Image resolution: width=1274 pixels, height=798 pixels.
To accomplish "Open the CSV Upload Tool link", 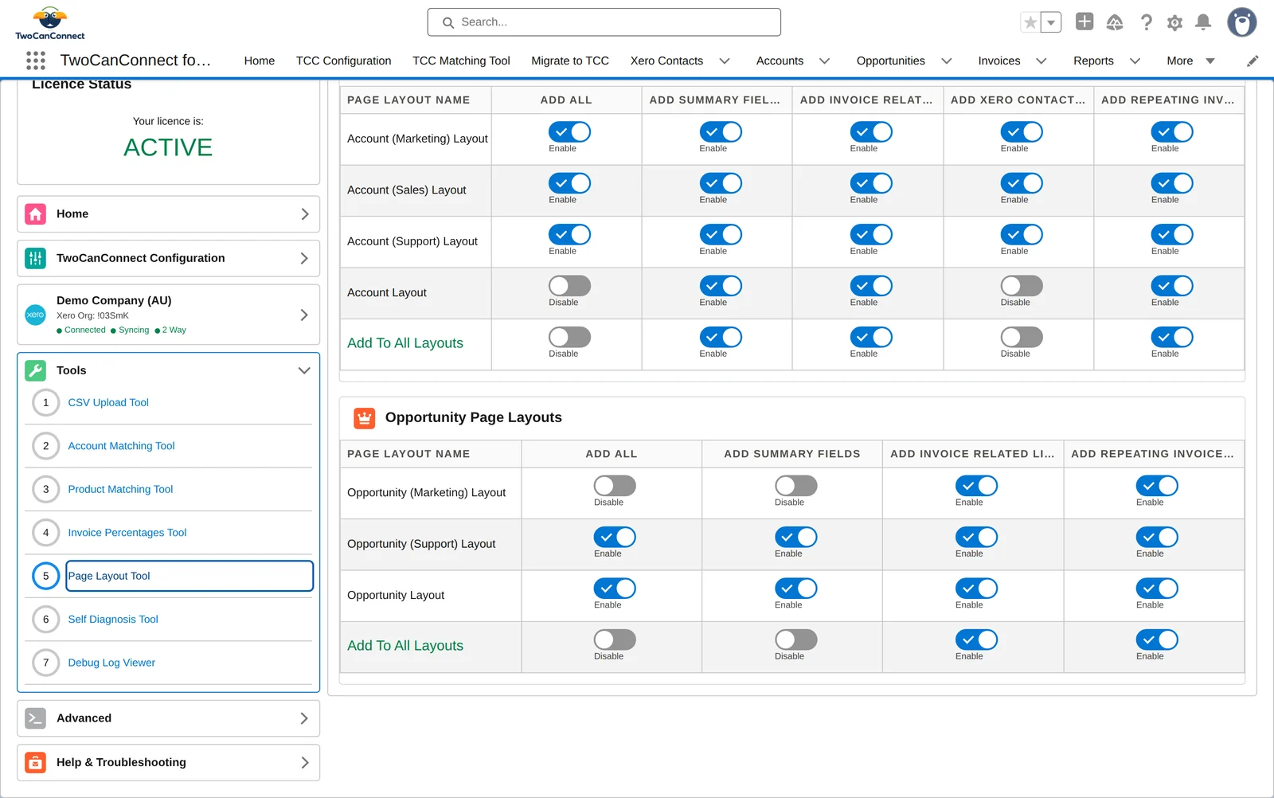I will click(108, 403).
